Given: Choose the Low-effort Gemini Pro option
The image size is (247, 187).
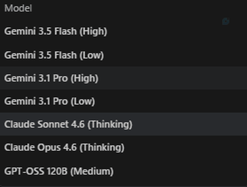Looking at the screenshot, I should pyautogui.click(x=123, y=101).
